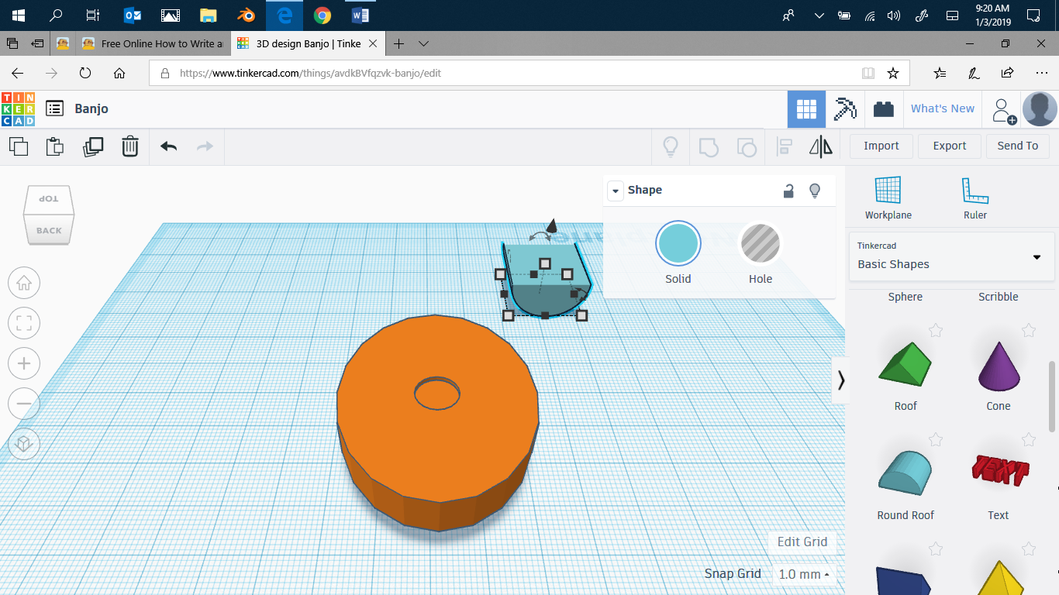
Task: Click the view cube BACK face
Action: (49, 230)
